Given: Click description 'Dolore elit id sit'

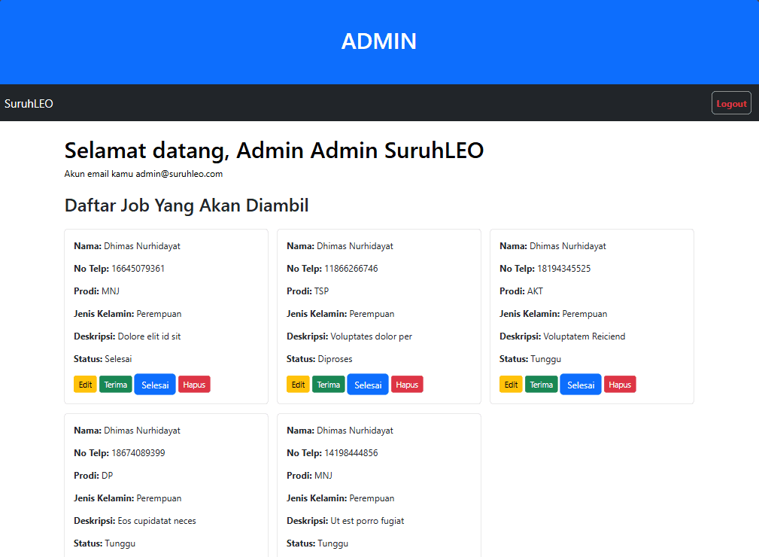Looking at the screenshot, I should [x=149, y=336].
